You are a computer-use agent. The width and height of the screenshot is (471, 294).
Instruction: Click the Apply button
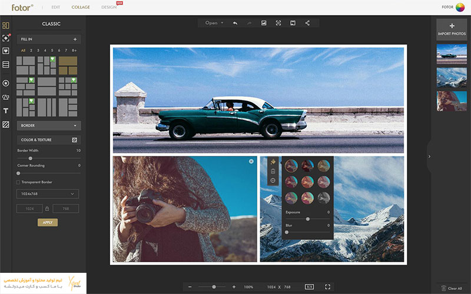[x=48, y=222]
